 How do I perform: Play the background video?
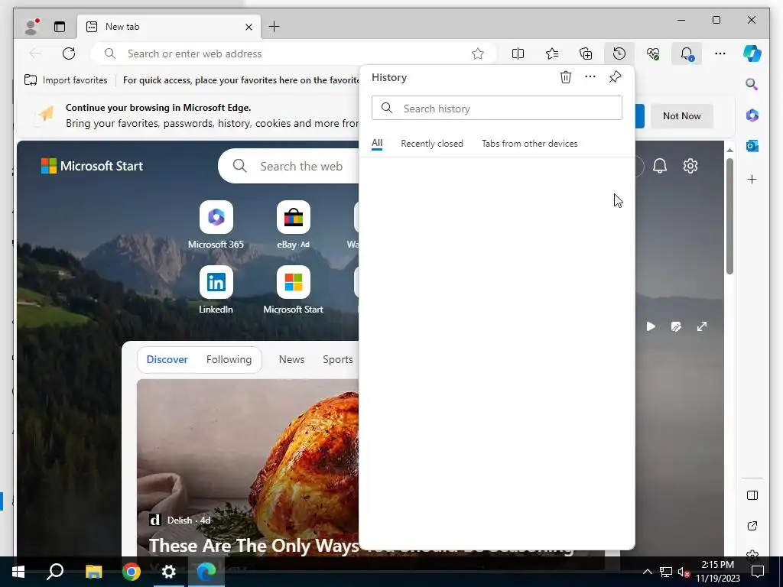651,326
